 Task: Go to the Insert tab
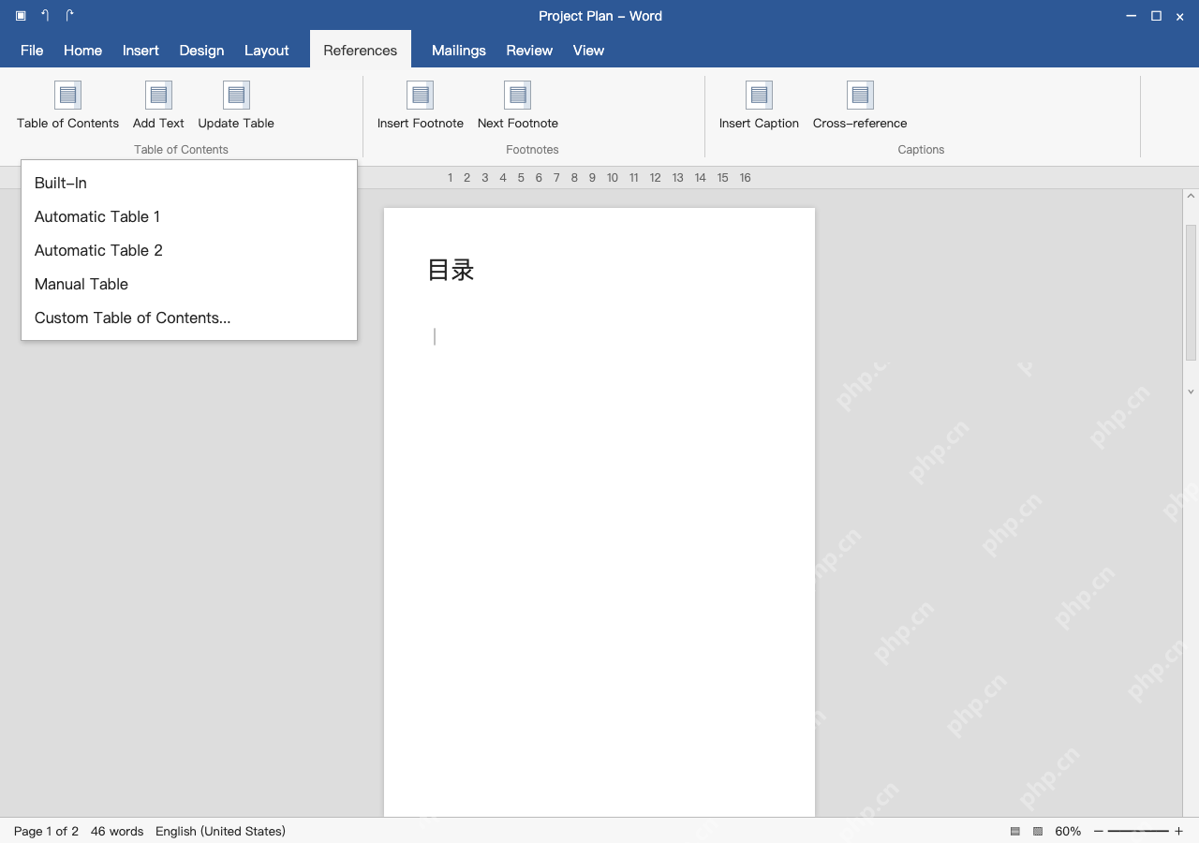(141, 51)
